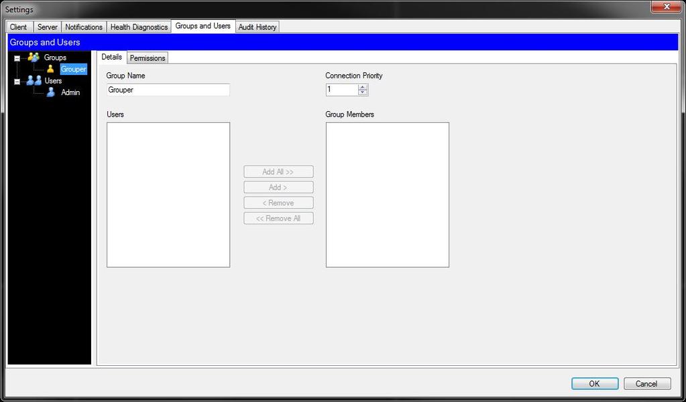Confirm settings with OK button

595,384
